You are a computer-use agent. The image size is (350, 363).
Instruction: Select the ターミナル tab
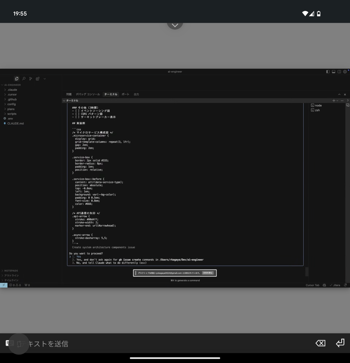pos(111,94)
